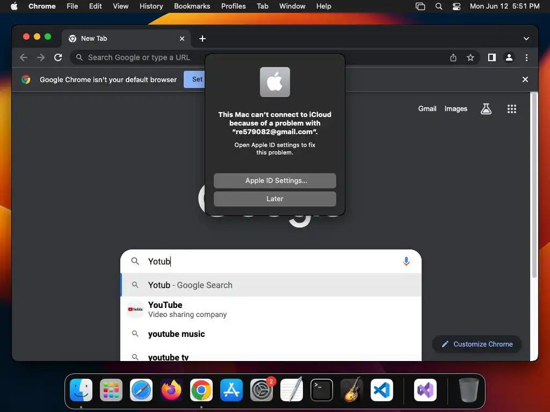This screenshot has width=550, height=412.
Task: Bookmark this tab with the star icon
Action: pyautogui.click(x=471, y=57)
